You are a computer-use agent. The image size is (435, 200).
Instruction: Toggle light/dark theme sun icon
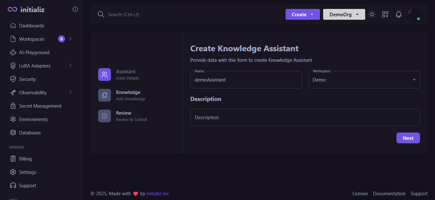pos(372,14)
